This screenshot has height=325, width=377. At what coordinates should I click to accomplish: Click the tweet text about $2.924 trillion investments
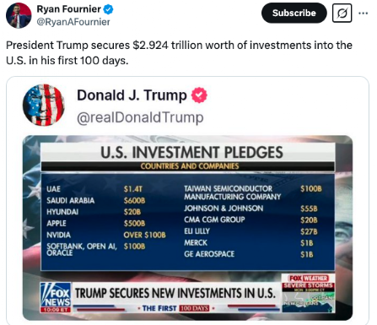tap(179, 52)
